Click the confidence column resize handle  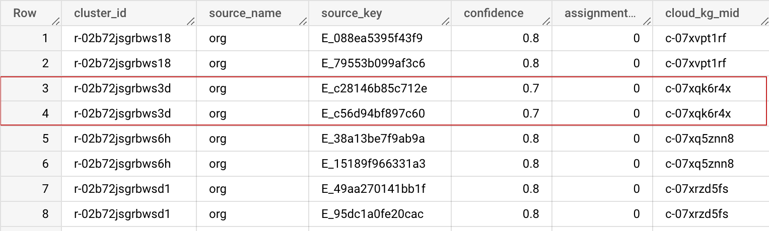[x=546, y=21]
